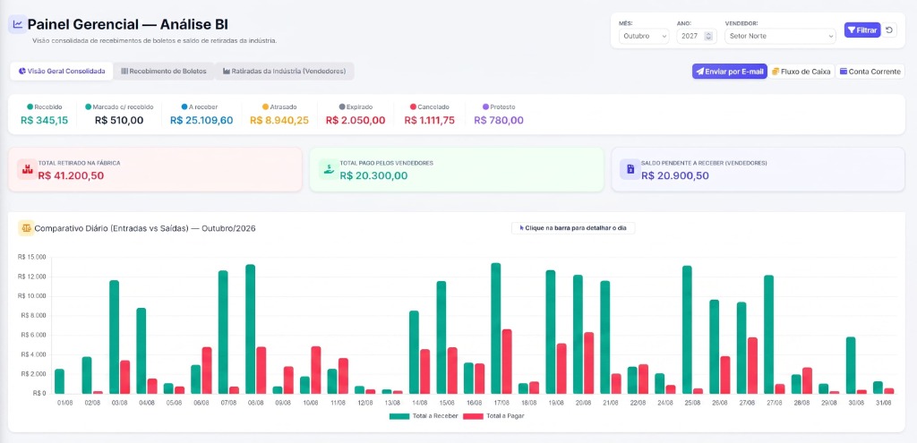917x443 pixels.
Task: Click the gray dot beside Expirado
Action: point(342,107)
